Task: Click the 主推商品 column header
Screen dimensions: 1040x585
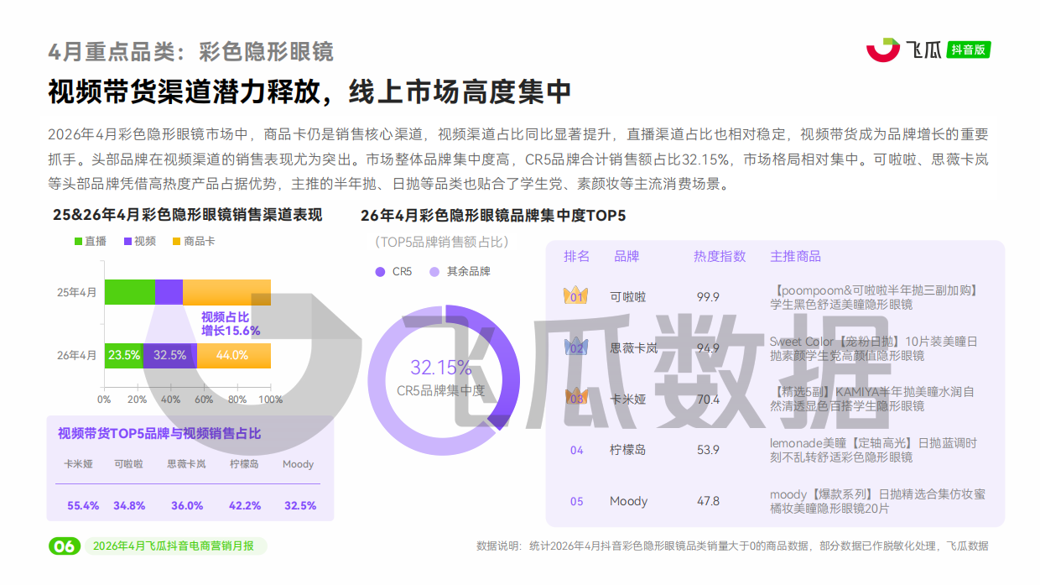Action: [796, 257]
